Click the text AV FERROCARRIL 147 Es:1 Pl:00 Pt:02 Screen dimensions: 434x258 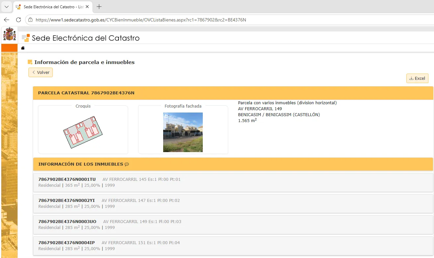141,201
